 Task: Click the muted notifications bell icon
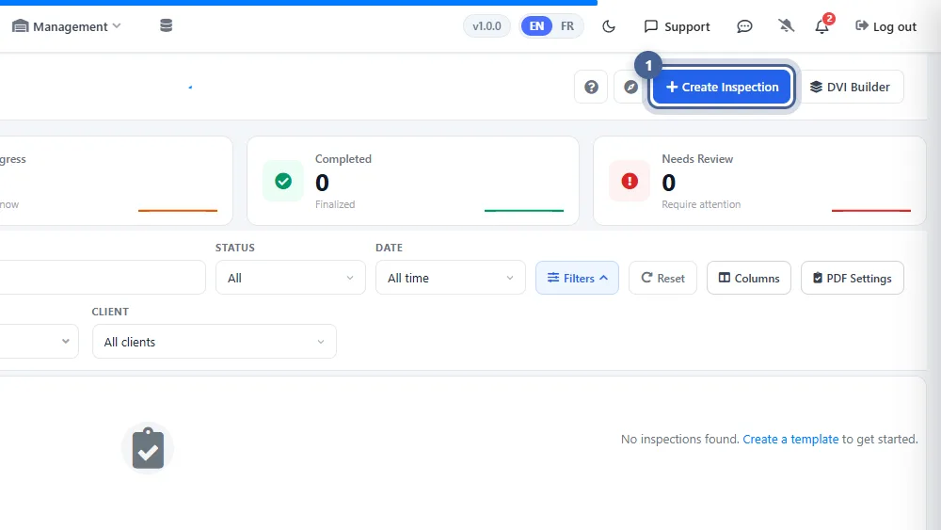[x=786, y=25]
